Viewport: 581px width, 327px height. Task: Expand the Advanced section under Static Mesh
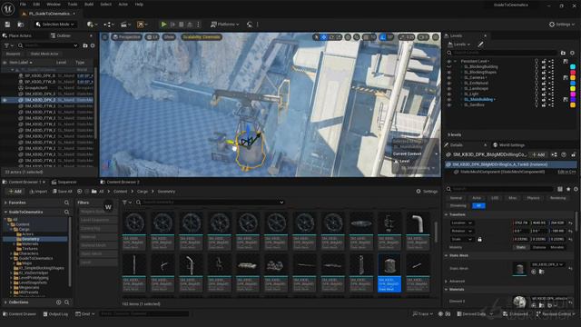[446, 282]
